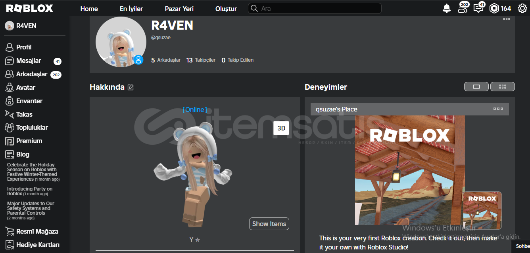Click the large qsuzae's Place game image
Screen dimensions: 530x253
coord(410,170)
